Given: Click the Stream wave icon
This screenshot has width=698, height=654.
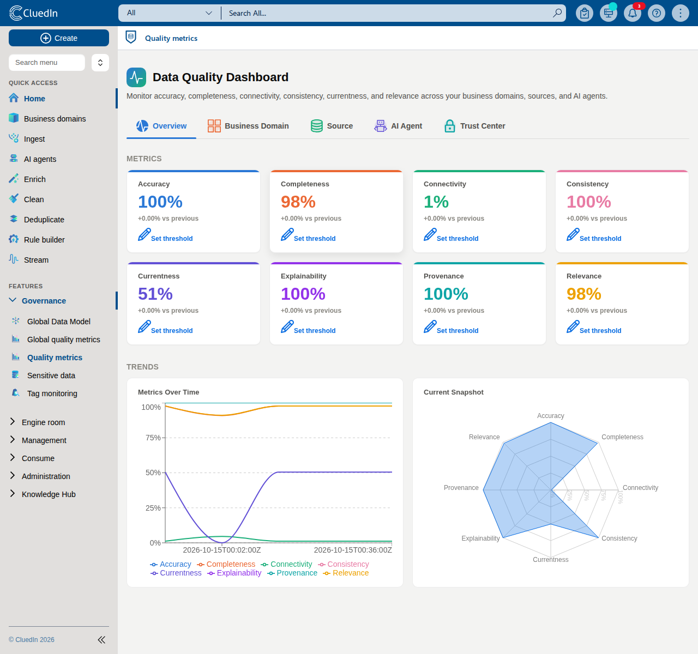Looking at the screenshot, I should [14, 259].
